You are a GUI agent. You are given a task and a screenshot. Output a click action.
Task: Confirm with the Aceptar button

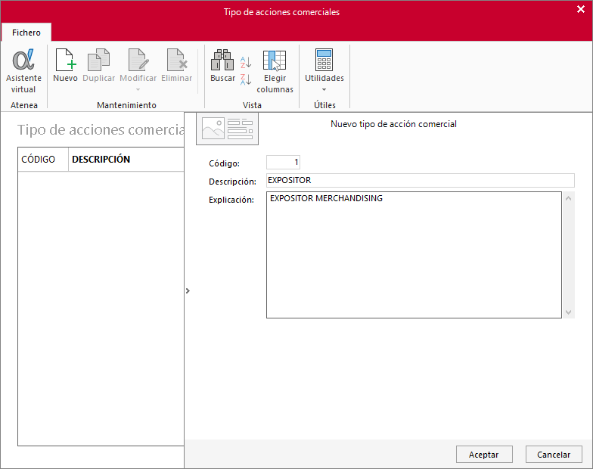484,454
